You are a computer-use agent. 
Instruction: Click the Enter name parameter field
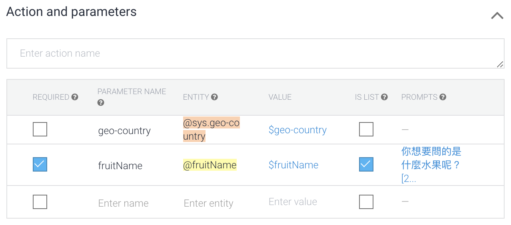click(123, 203)
